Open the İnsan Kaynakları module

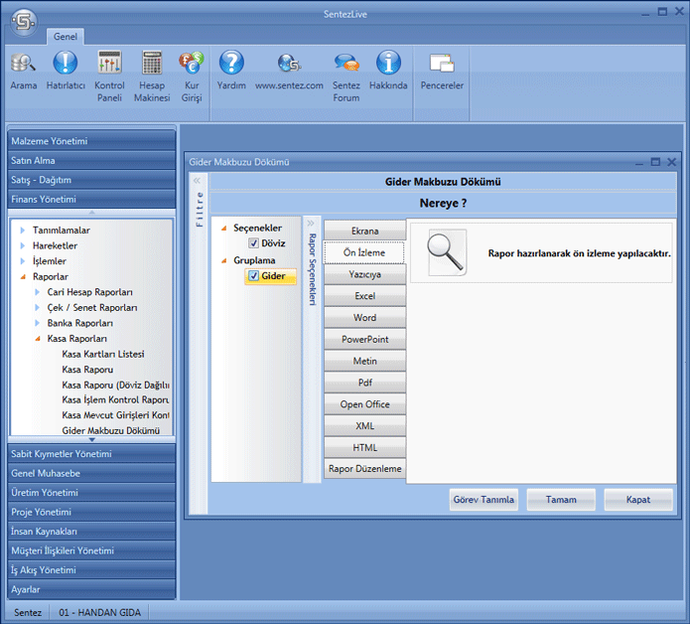click(91, 531)
